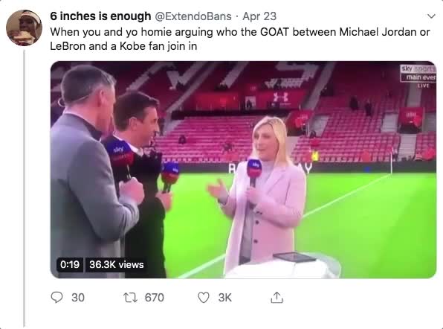Screen dimensions: 443x329
Task: Open the '6 inches is enough' profile name
Action: point(100,16)
